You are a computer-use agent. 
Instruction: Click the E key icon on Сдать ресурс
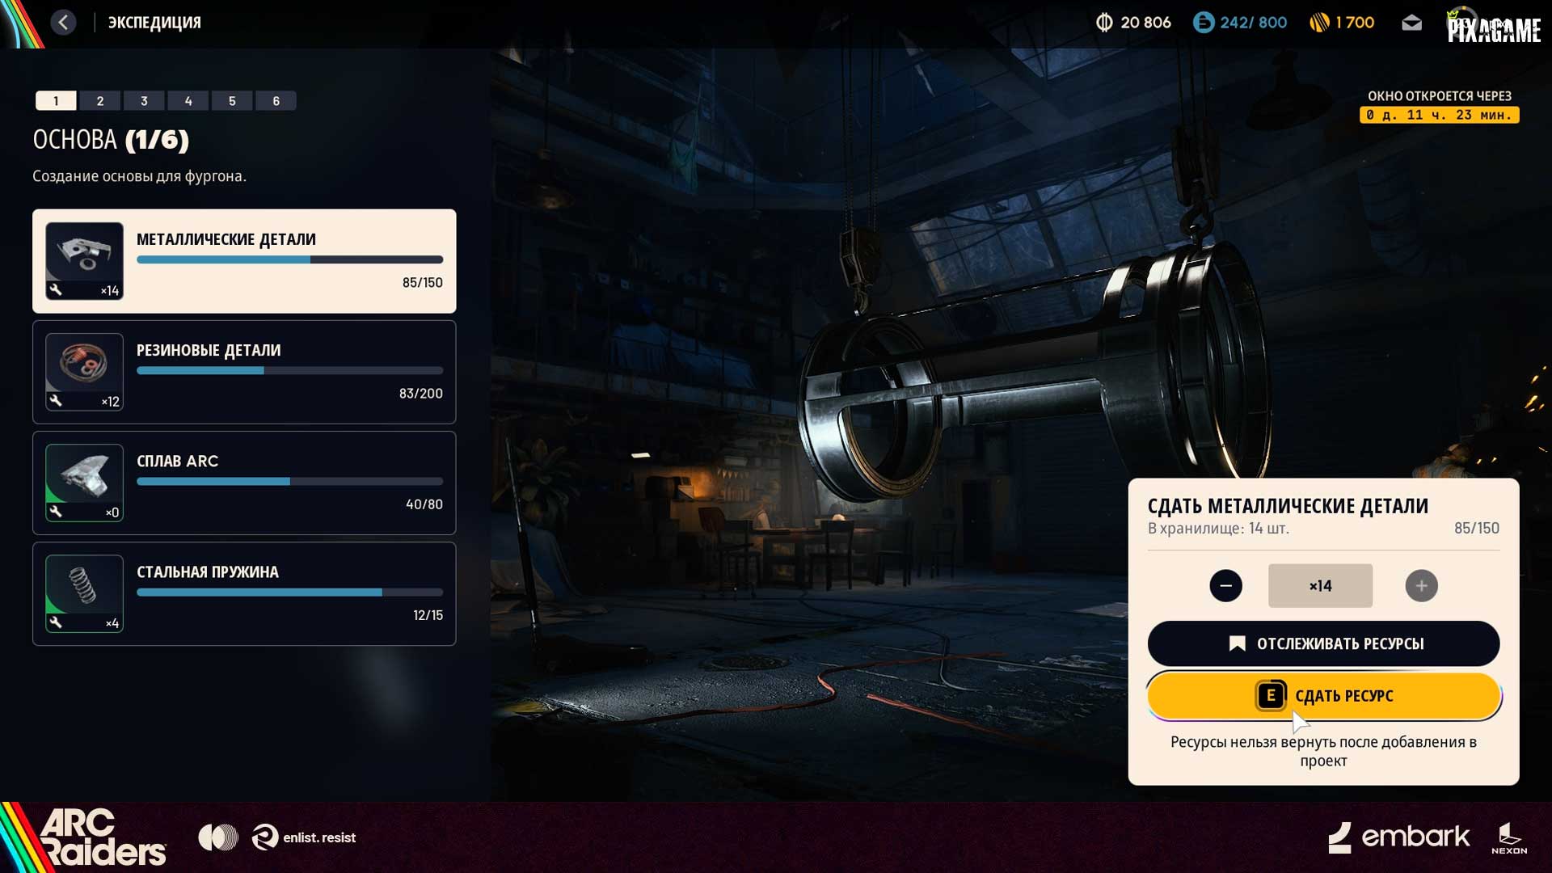tap(1271, 695)
